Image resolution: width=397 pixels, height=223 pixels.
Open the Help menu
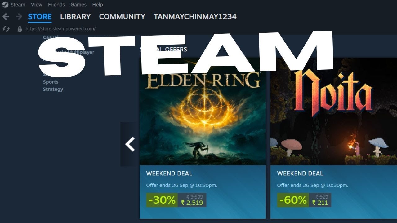97,5
